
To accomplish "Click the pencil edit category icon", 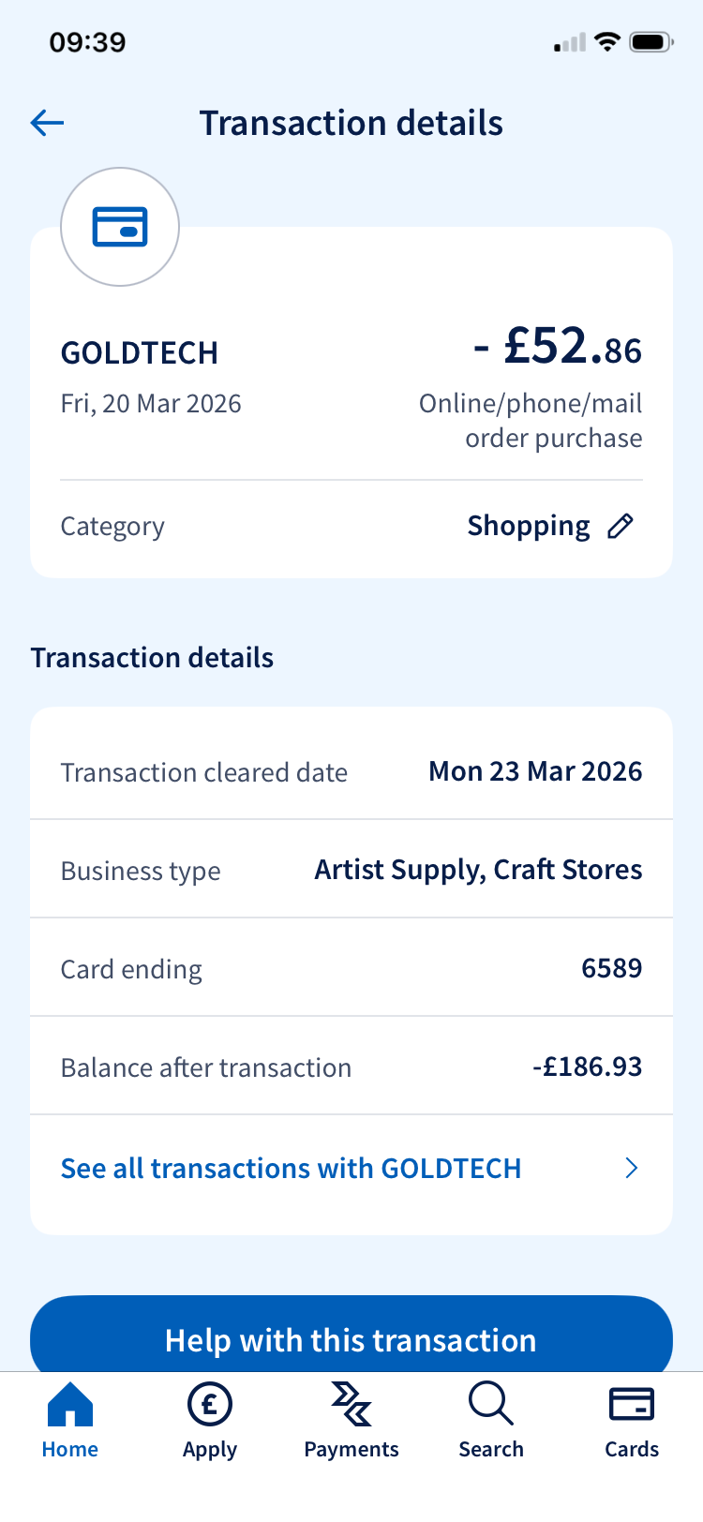I will click(621, 526).
